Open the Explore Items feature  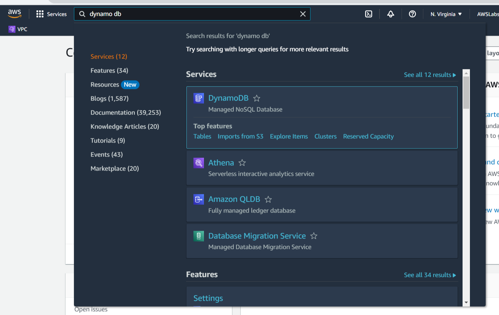289,136
